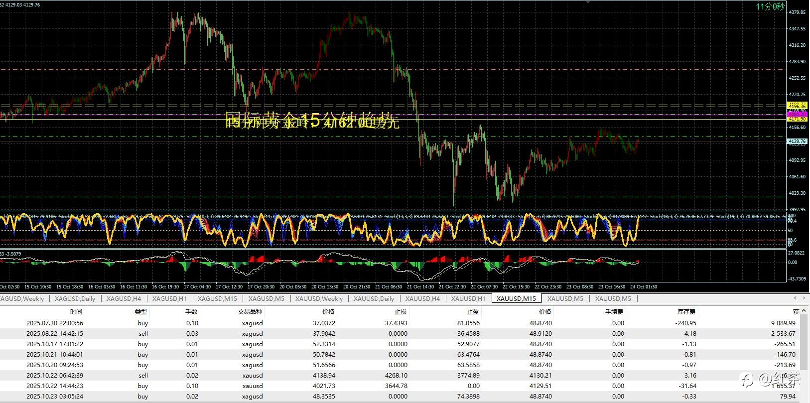Sort trades by the 手续费 column header

click(x=615, y=311)
